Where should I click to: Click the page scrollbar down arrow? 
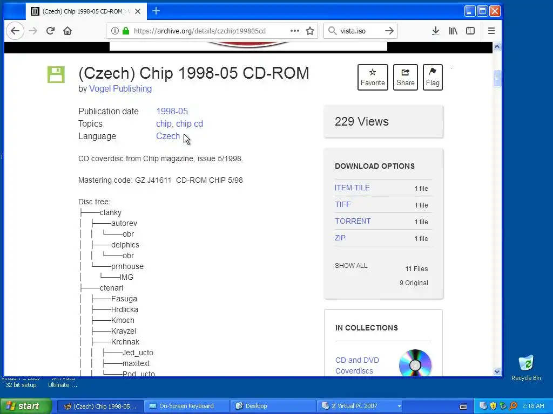497,372
